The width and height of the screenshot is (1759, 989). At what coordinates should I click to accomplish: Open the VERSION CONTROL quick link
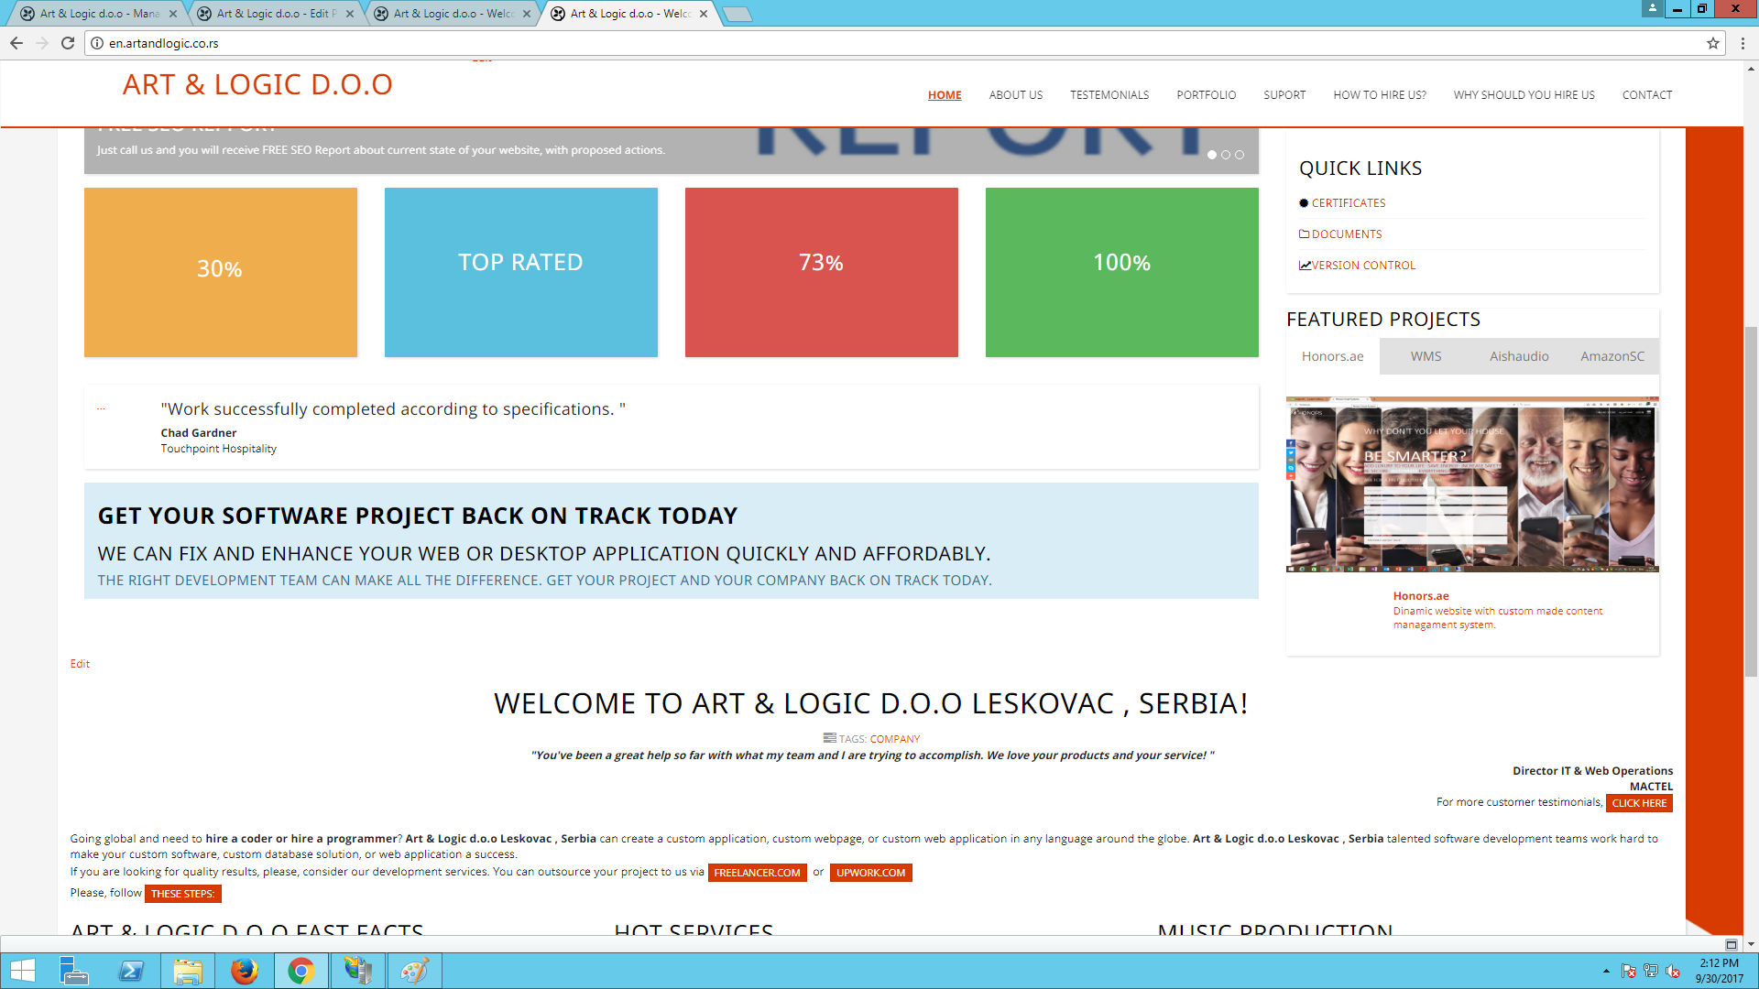pos(1364,266)
